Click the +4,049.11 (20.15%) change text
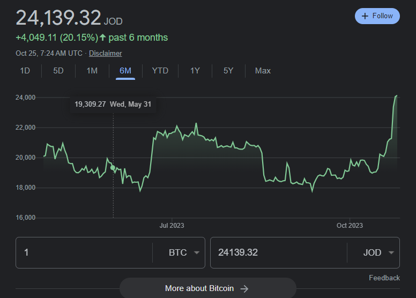 click(57, 38)
